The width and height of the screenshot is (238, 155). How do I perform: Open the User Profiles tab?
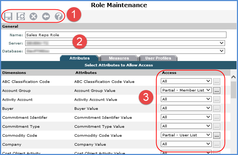(157, 58)
